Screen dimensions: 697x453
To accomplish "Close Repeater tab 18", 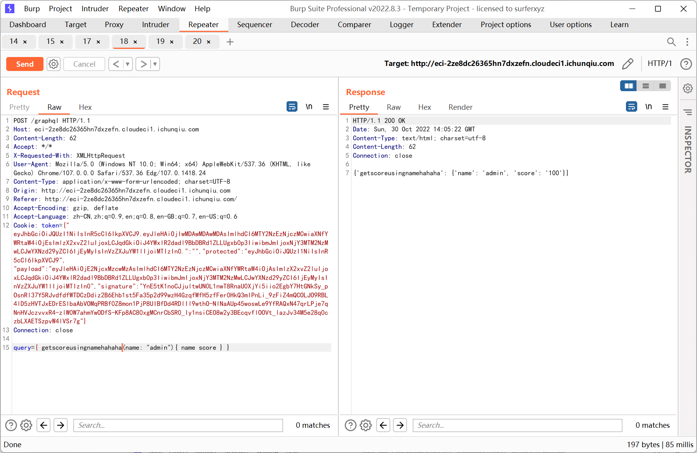I will (135, 42).
